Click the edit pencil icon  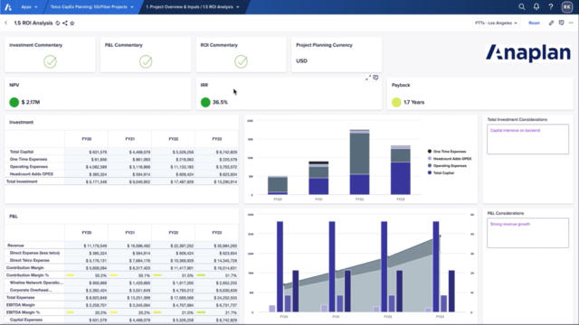(551, 23)
